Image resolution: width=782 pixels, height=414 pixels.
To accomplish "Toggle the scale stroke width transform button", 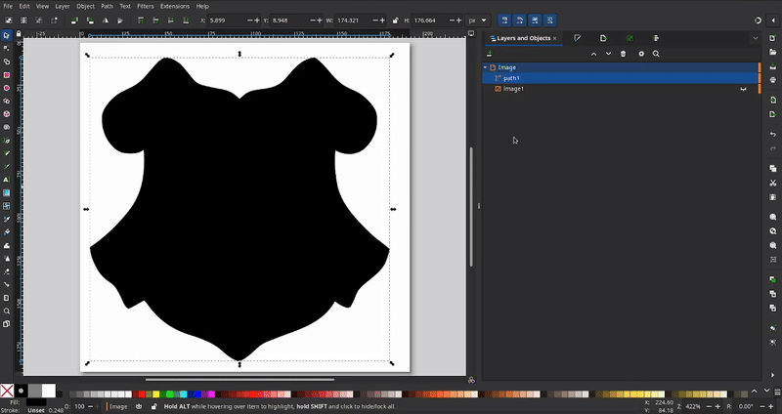I will [x=504, y=20].
